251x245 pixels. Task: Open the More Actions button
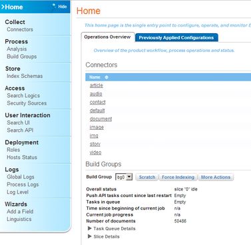(x=216, y=177)
